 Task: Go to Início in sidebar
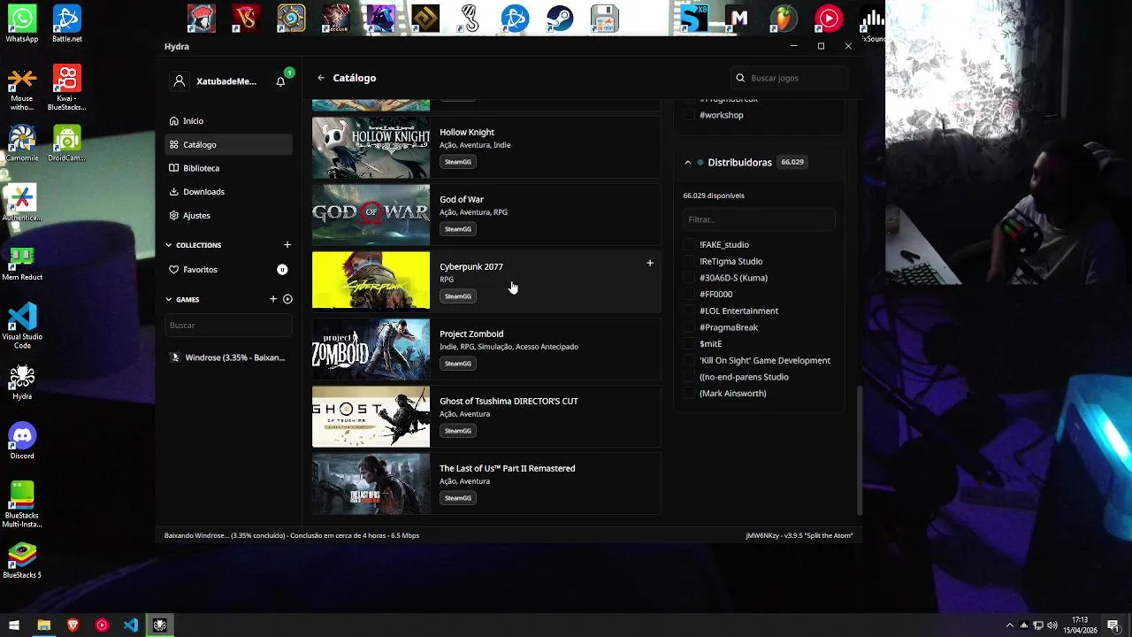point(228,121)
